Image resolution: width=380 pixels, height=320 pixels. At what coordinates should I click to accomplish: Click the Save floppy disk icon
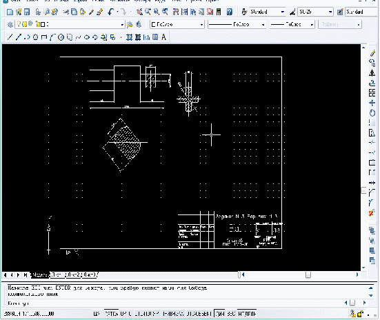(x=27, y=12)
